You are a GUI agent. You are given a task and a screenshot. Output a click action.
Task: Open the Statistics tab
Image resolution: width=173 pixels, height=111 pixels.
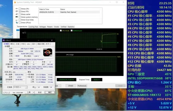(71, 27)
